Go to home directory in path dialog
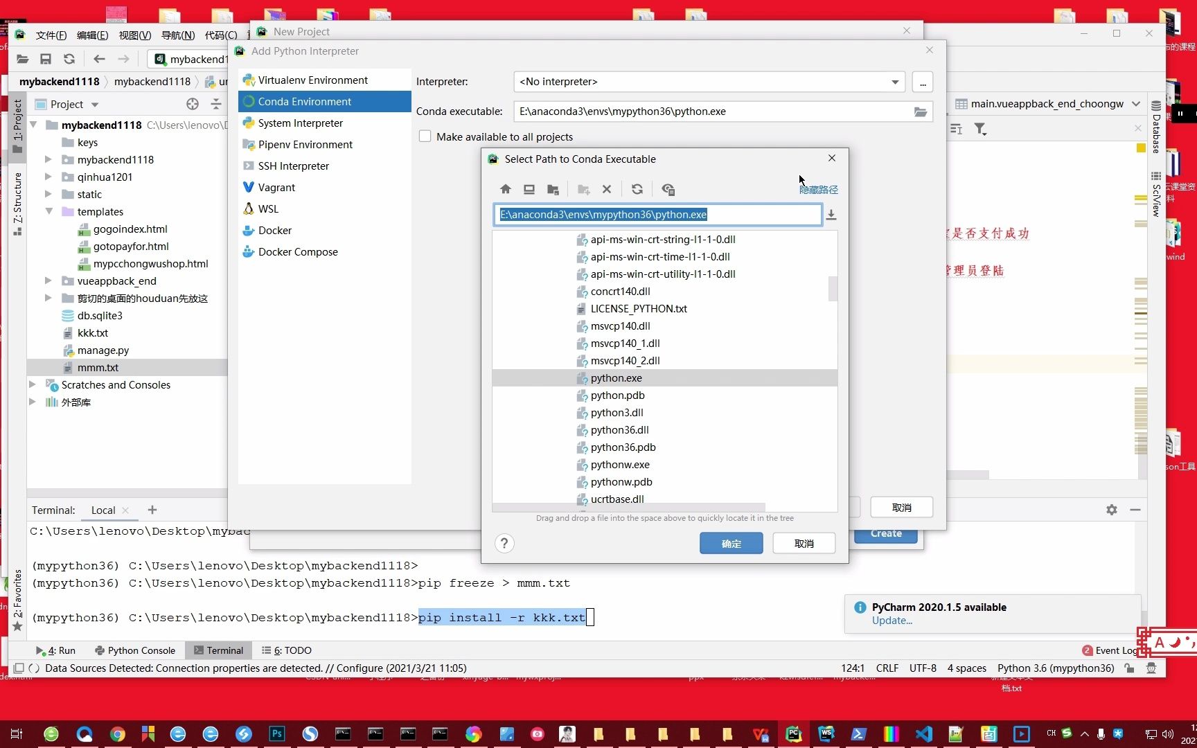 [x=506, y=189]
